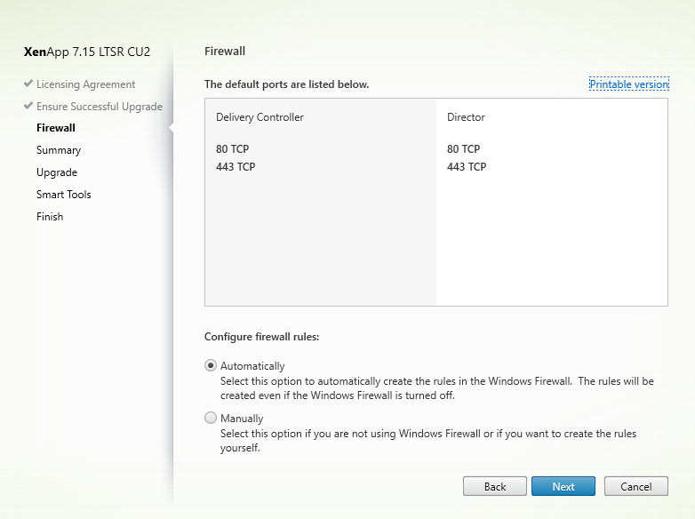Click 80 TCP under Delivery Controller
695x519 pixels.
232,149
